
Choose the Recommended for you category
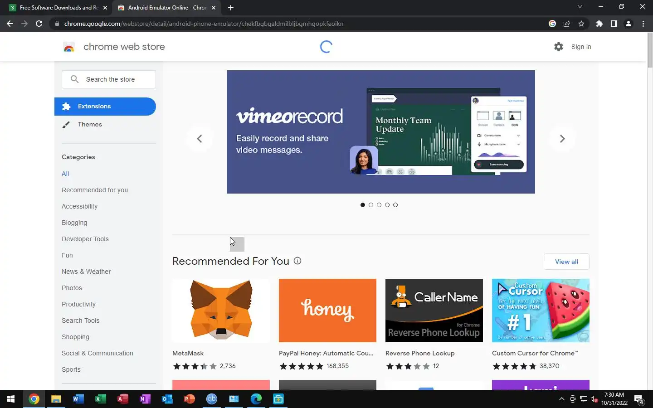tap(95, 190)
